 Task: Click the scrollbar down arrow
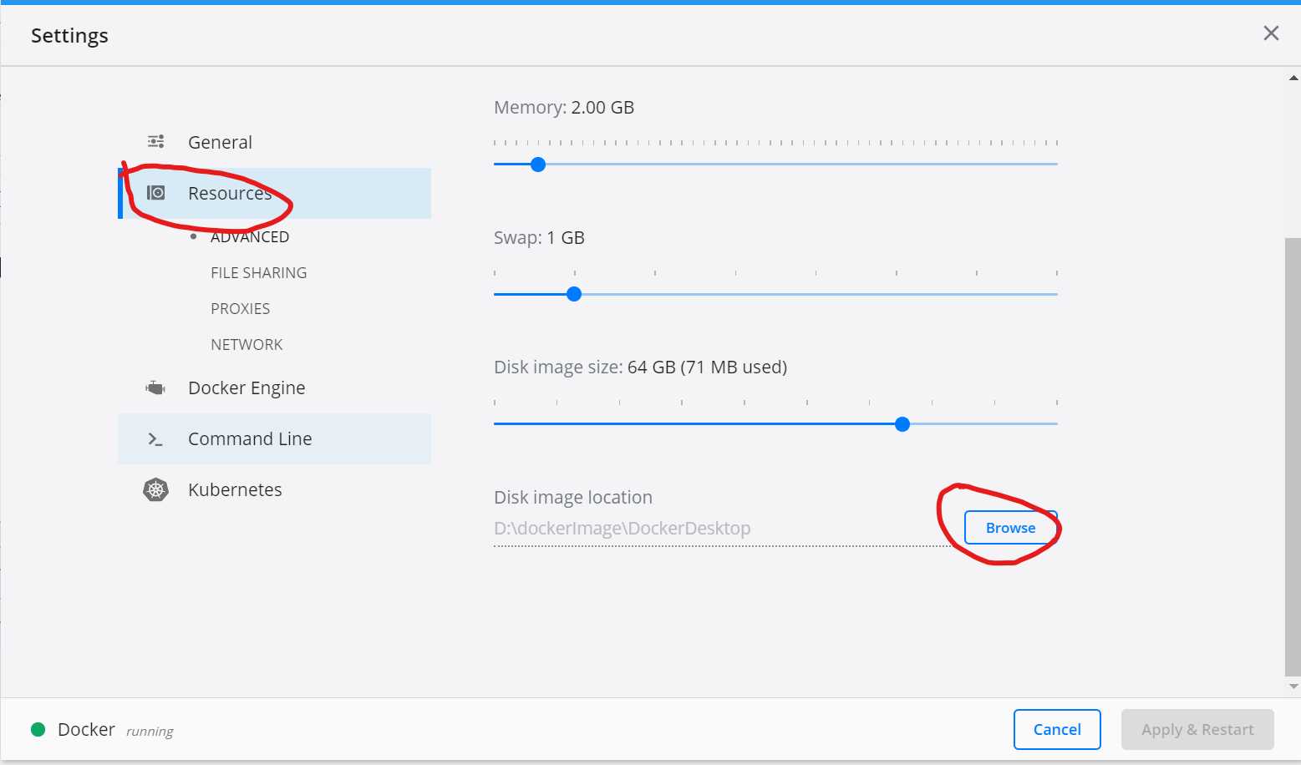click(1293, 686)
